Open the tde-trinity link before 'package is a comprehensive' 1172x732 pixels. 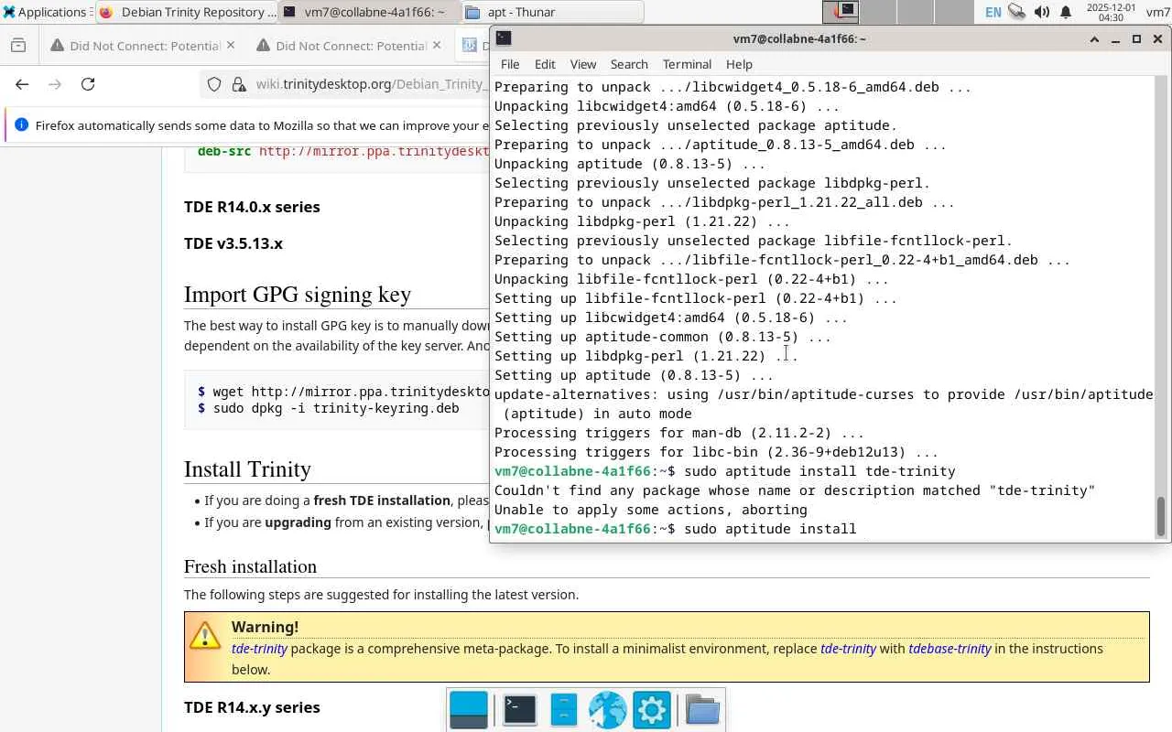tap(259, 649)
